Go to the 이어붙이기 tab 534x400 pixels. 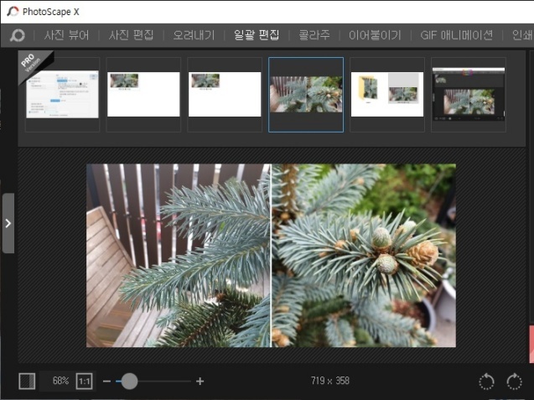[375, 34]
